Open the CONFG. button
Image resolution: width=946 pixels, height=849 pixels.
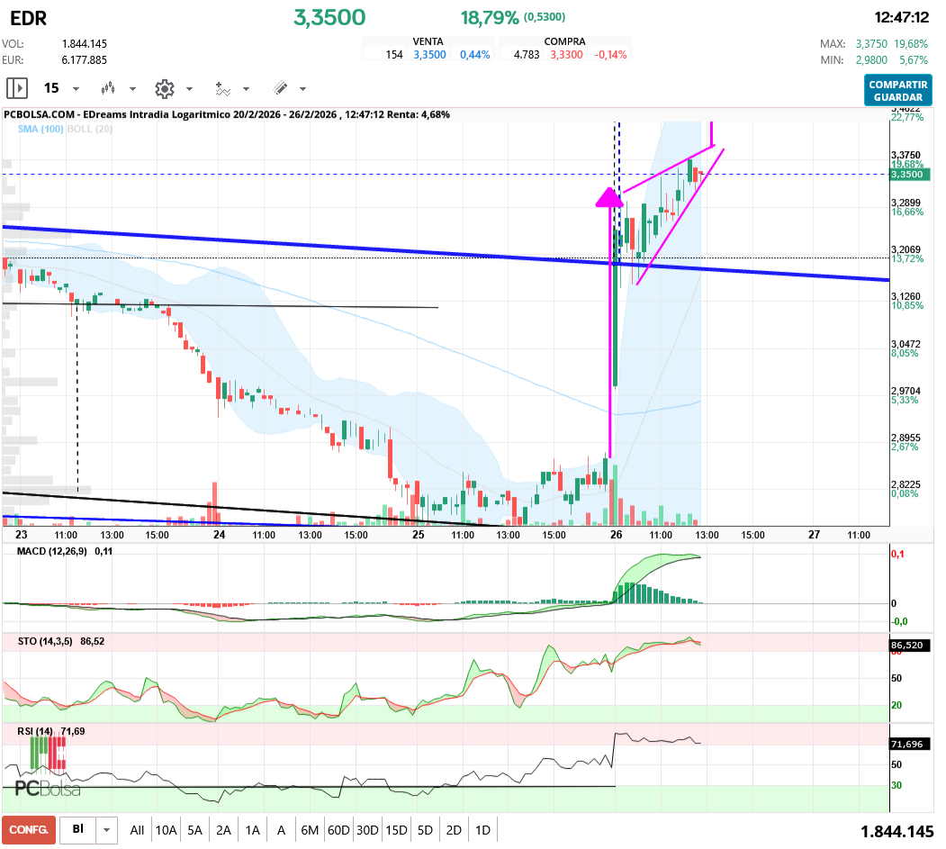coord(29,830)
